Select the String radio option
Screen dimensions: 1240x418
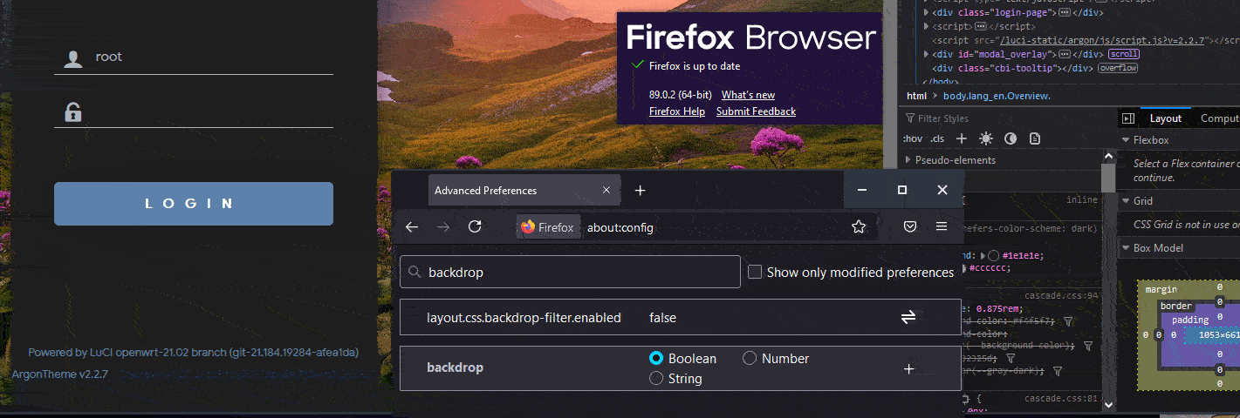(657, 378)
